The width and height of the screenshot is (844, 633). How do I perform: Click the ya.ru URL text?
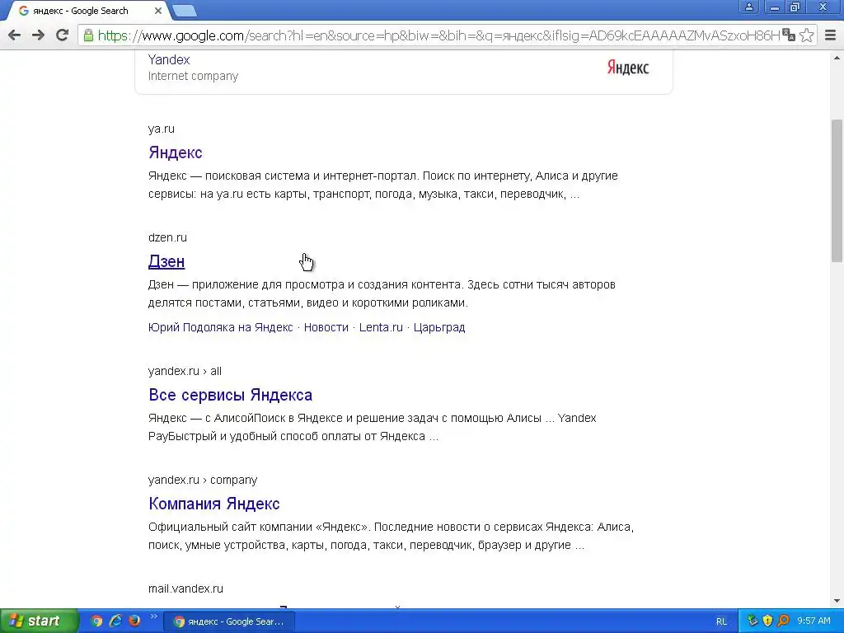coord(162,129)
